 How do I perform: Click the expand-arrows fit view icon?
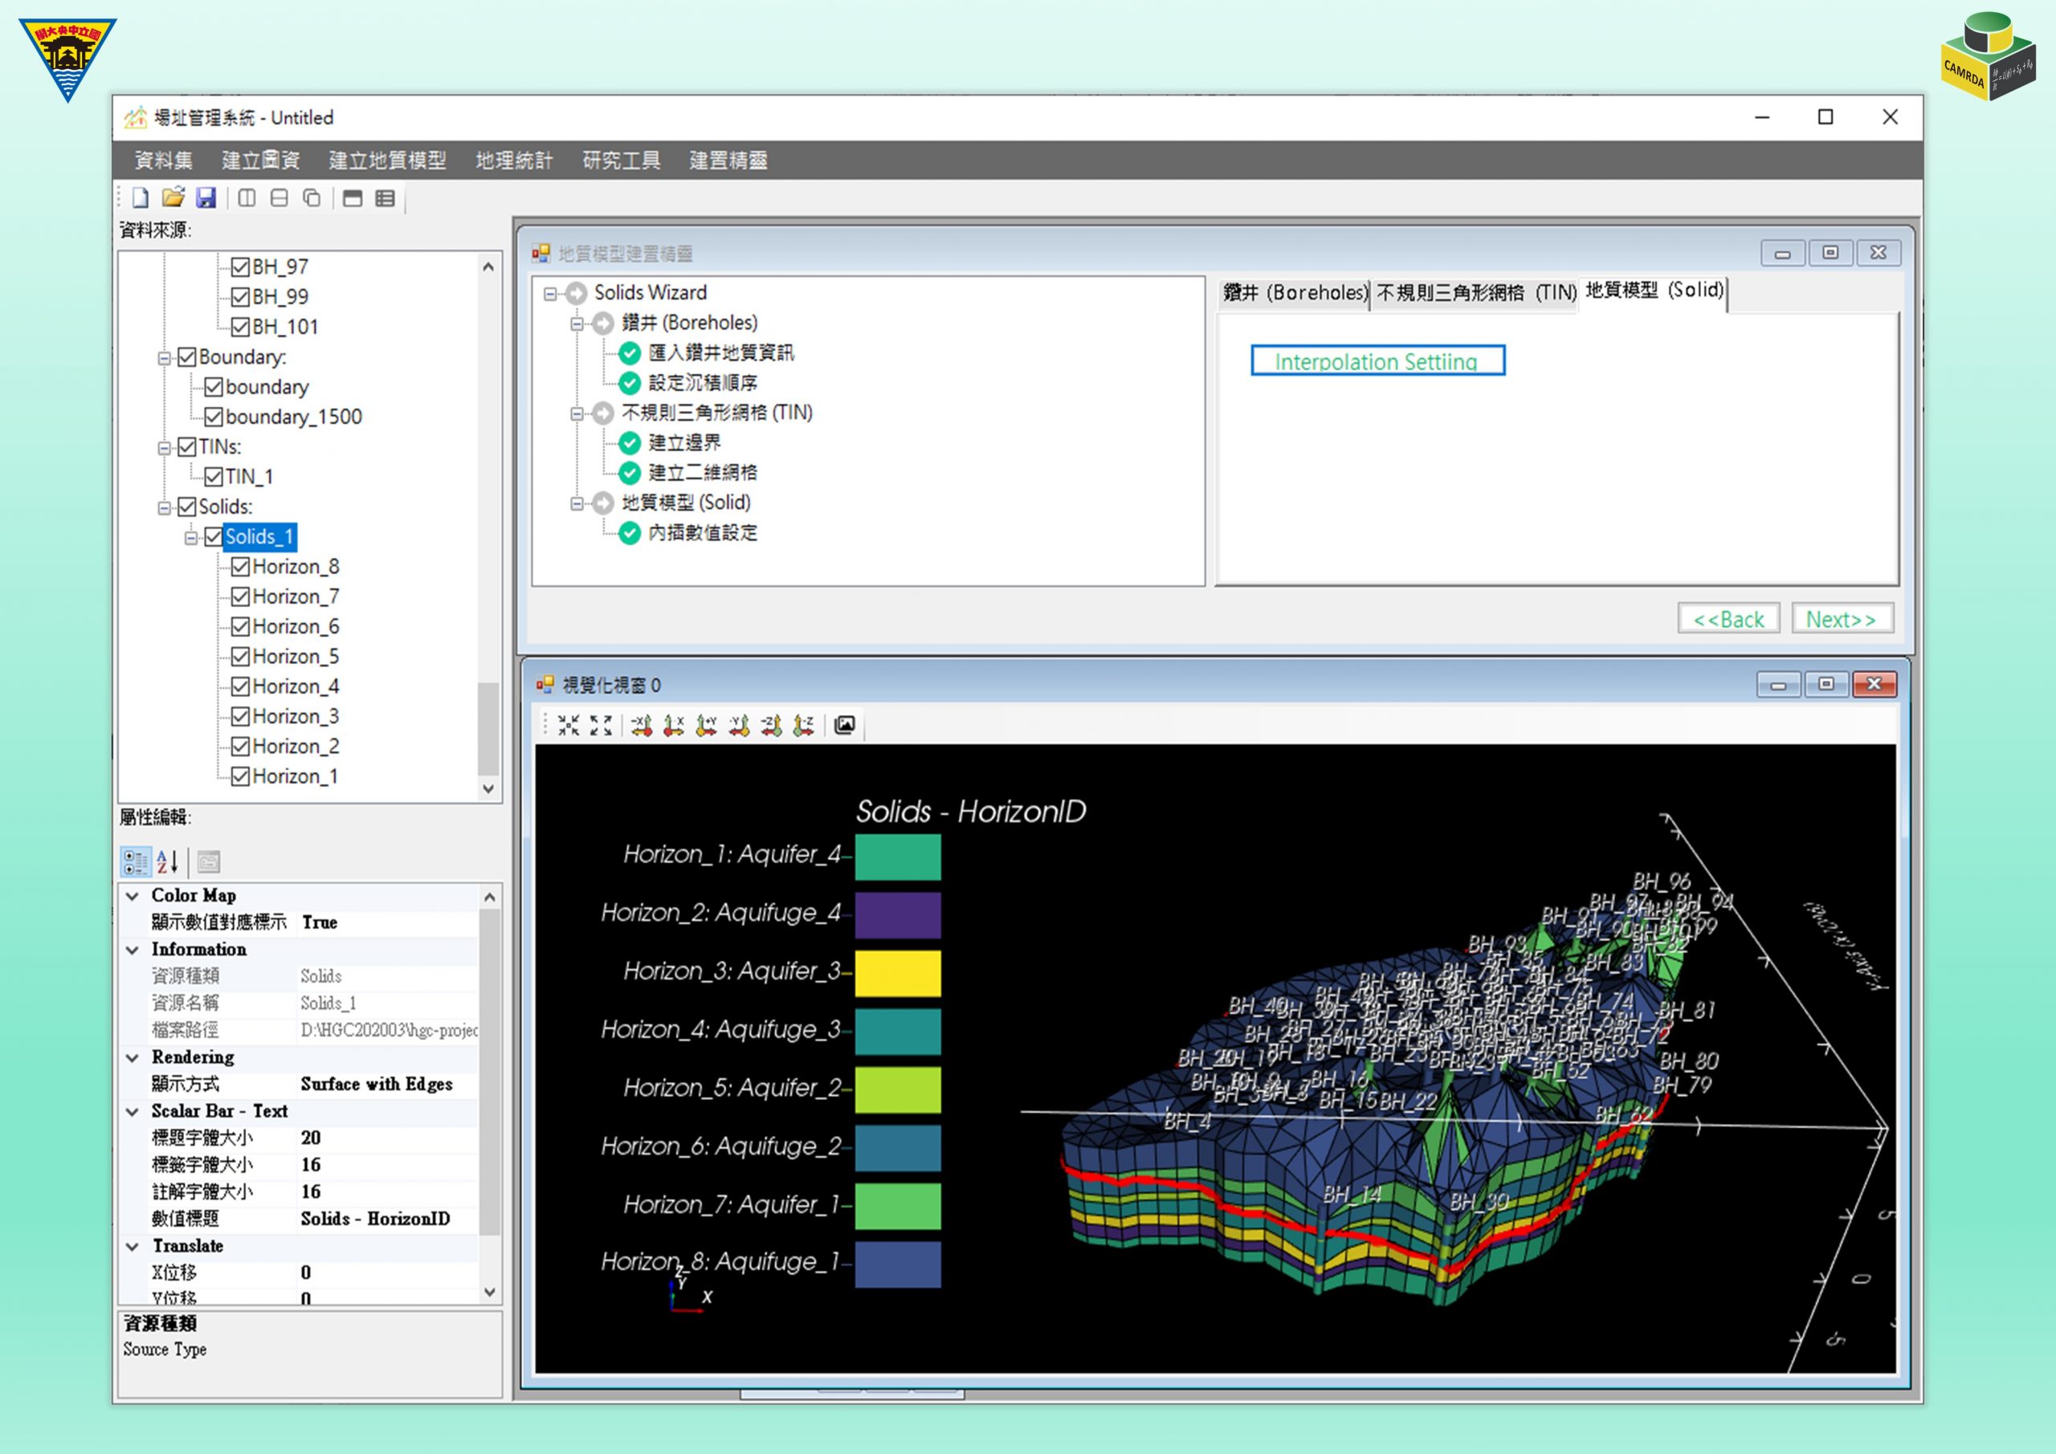(601, 725)
